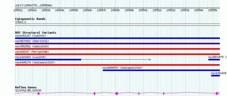227x96 pixels.
Task: Select the 19552k ruler position
Action: tap(171, 10)
